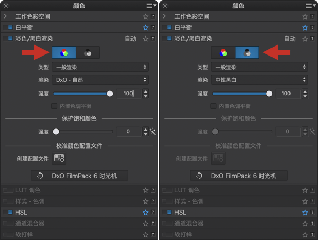The width and height of the screenshot is (318, 240).
Task: Click the 强度 slider handle in right panel
Action: pos(269,94)
